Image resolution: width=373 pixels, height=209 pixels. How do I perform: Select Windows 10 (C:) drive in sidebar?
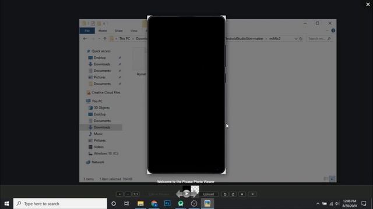point(106,153)
